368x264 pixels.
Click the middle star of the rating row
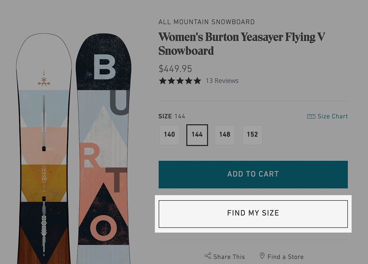tap(180, 81)
